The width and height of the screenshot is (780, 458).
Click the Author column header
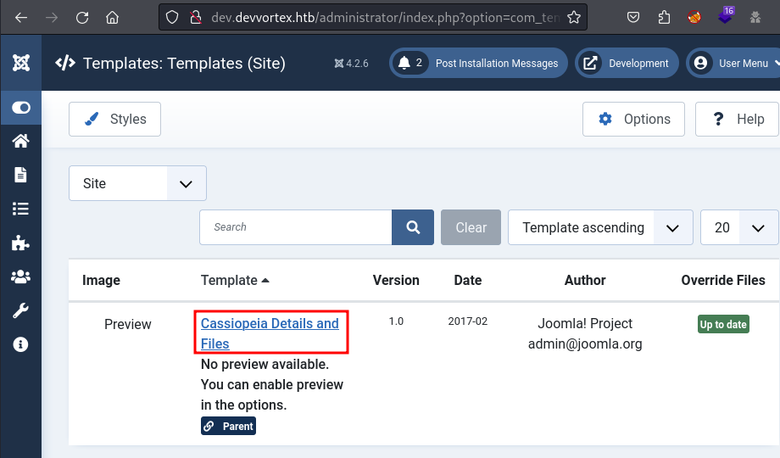point(585,280)
